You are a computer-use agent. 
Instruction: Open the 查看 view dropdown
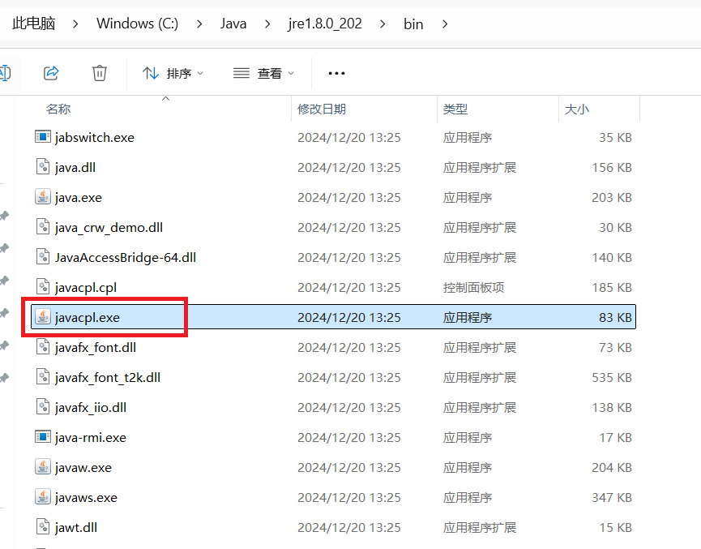pyautogui.click(x=263, y=73)
